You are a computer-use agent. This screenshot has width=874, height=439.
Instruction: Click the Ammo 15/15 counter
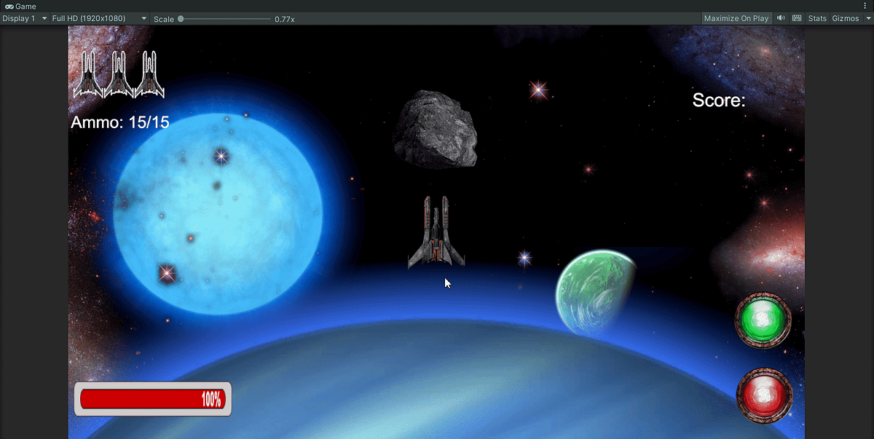[x=119, y=122]
